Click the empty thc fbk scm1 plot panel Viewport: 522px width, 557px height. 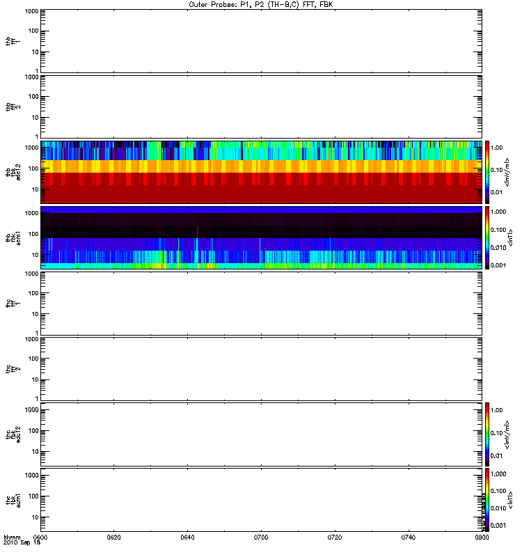[262, 500]
